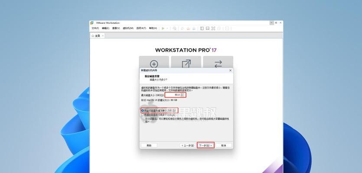The image size is (362, 173).
Task: Open the 编辑(E) menu
Action: [105, 29]
